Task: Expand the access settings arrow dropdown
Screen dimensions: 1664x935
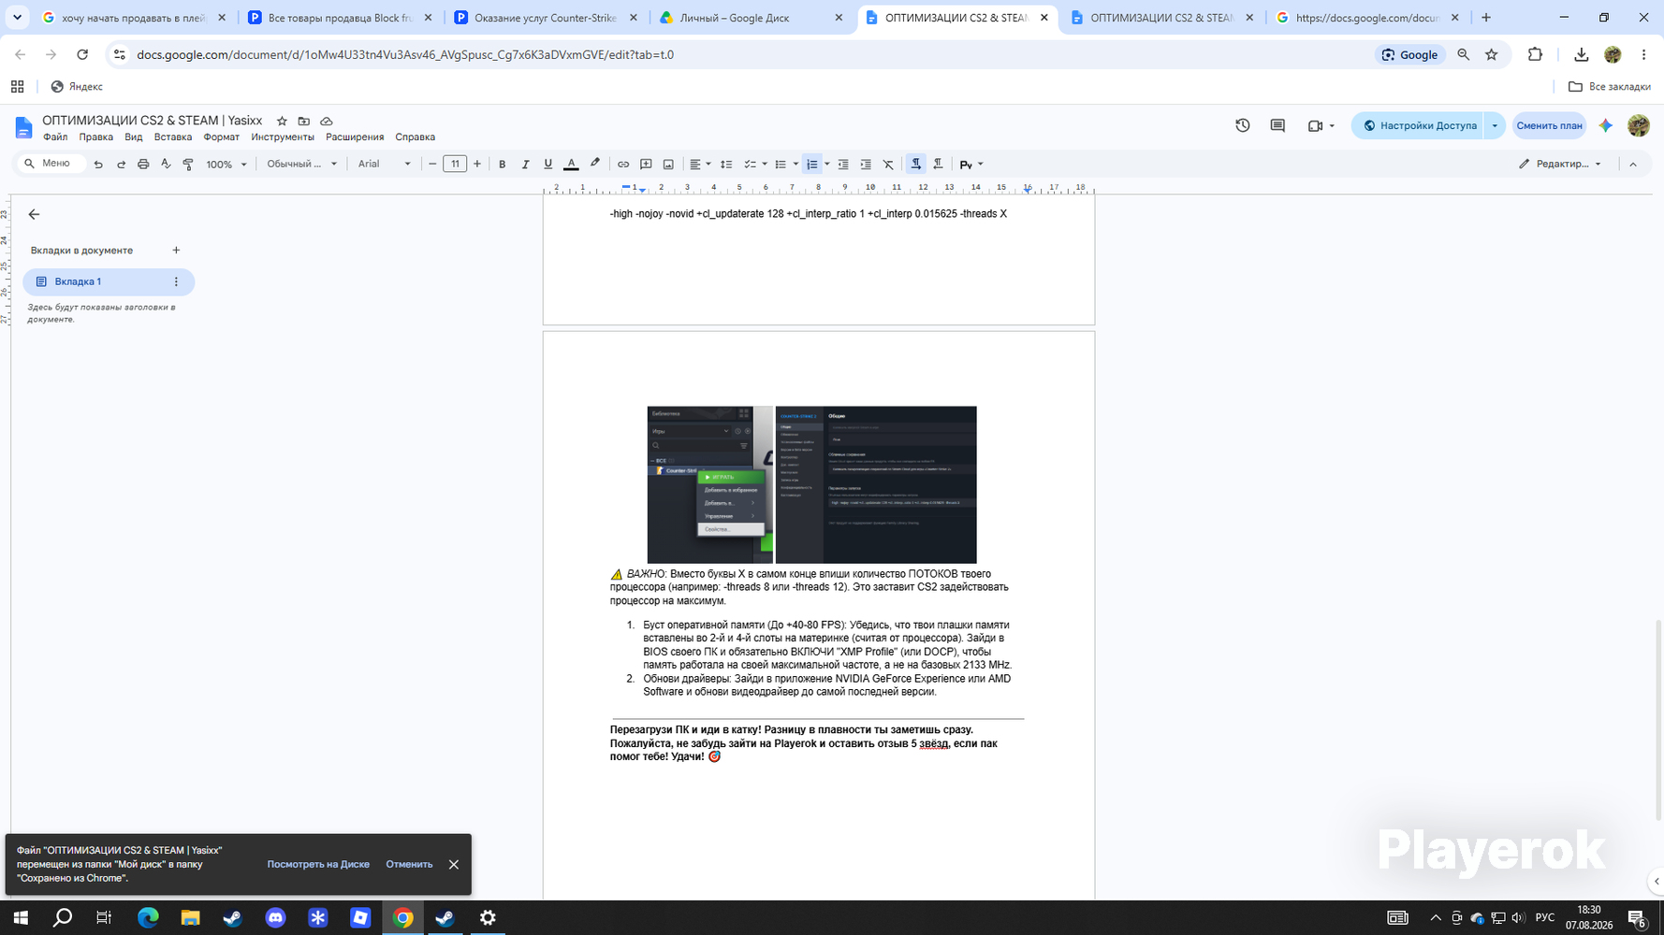Action: tap(1495, 125)
